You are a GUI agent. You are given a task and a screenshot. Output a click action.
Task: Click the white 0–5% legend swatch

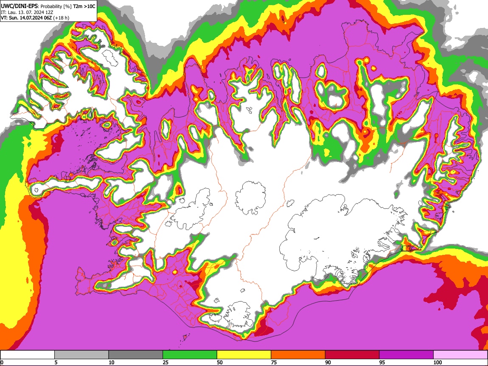(x=28, y=355)
